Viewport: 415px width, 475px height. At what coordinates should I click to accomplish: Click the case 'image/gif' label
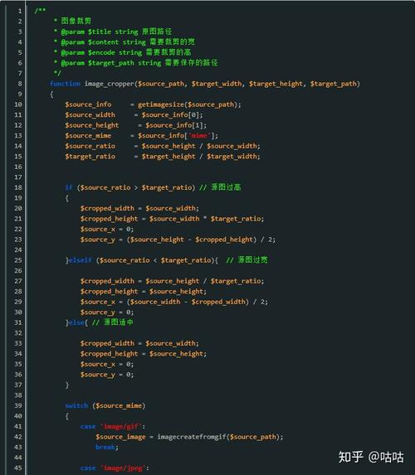coord(113,427)
